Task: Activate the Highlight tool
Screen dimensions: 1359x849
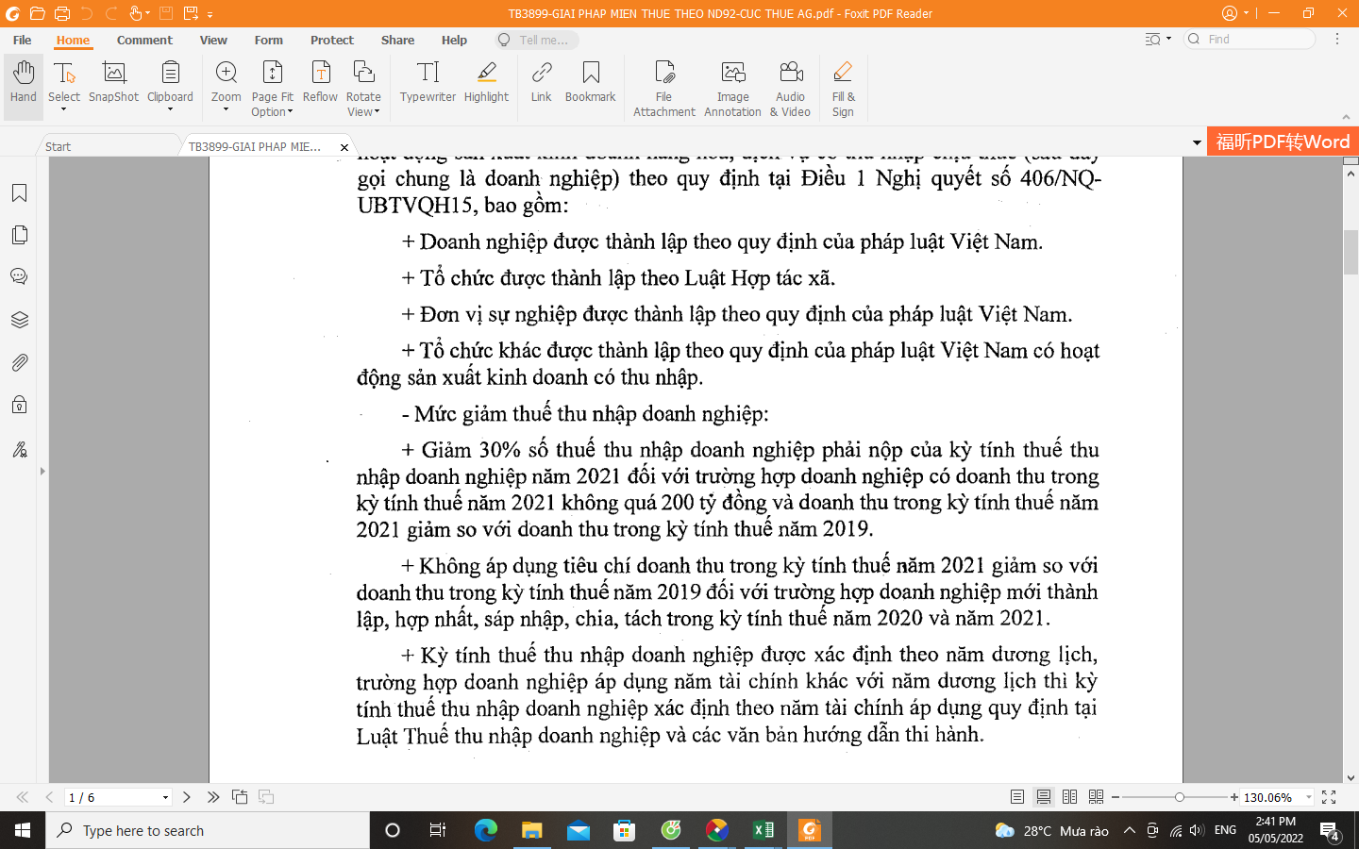Action: pyautogui.click(x=486, y=83)
